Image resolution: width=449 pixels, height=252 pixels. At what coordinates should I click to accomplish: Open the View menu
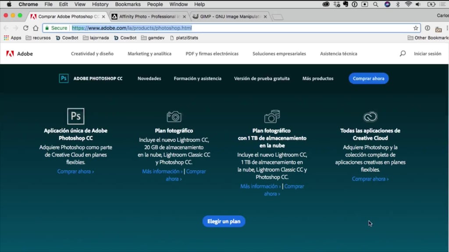[80, 4]
